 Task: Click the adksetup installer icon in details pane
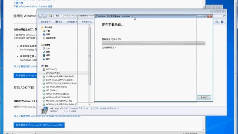click(45, 110)
